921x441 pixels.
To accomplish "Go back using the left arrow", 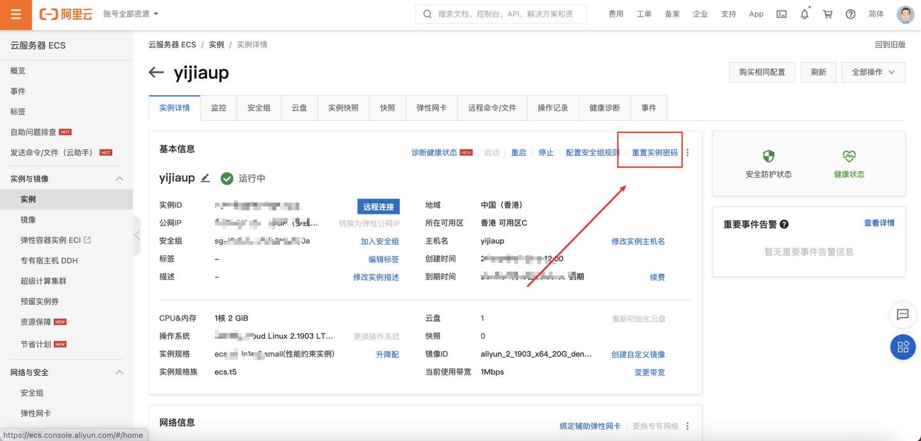I will [x=156, y=72].
